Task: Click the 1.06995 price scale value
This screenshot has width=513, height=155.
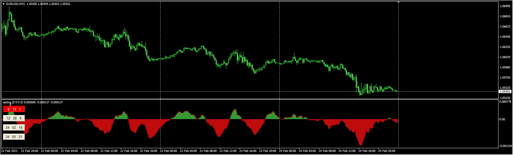Action: point(505,6)
